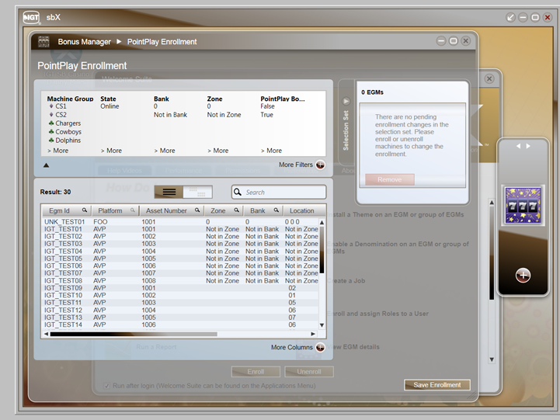
Task: Select row IGT_TEST01
Action: (x=180, y=229)
